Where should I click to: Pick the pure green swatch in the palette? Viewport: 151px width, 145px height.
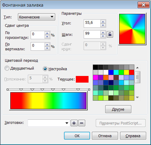pyautogui.click(x=121, y=72)
